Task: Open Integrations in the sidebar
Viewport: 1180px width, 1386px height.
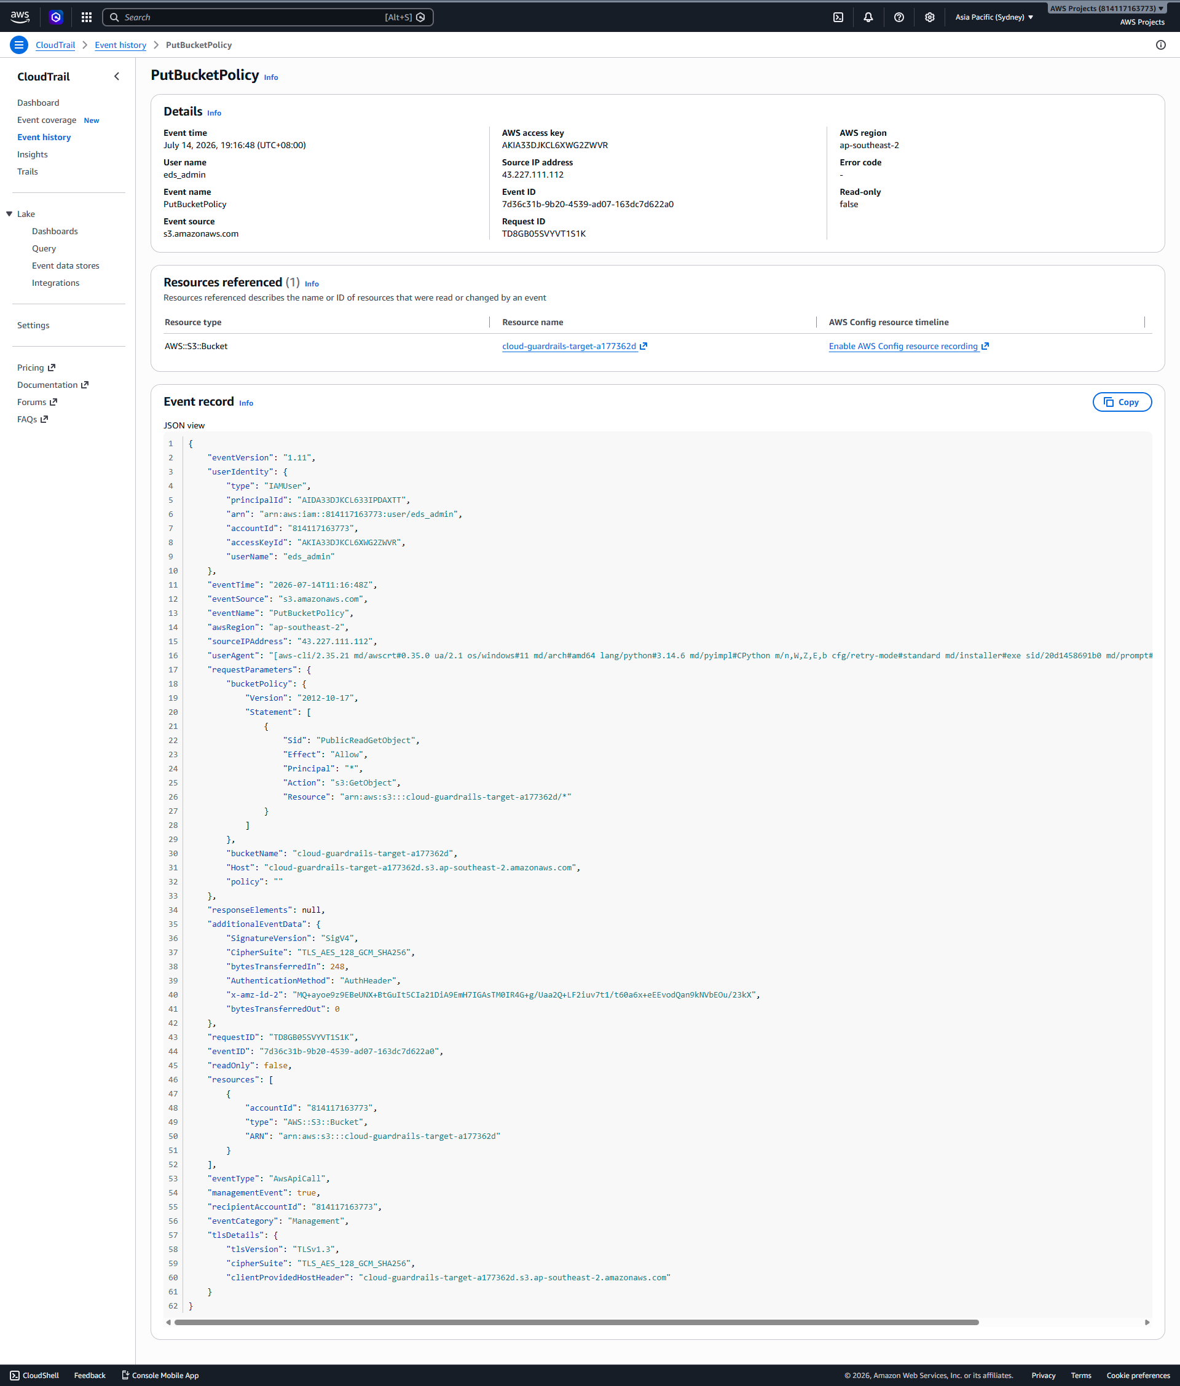Action: [x=55, y=283]
